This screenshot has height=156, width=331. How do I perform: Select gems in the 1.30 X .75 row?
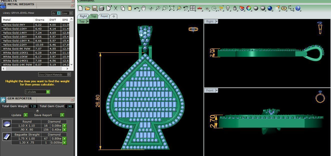pyautogui.click(x=64, y=143)
